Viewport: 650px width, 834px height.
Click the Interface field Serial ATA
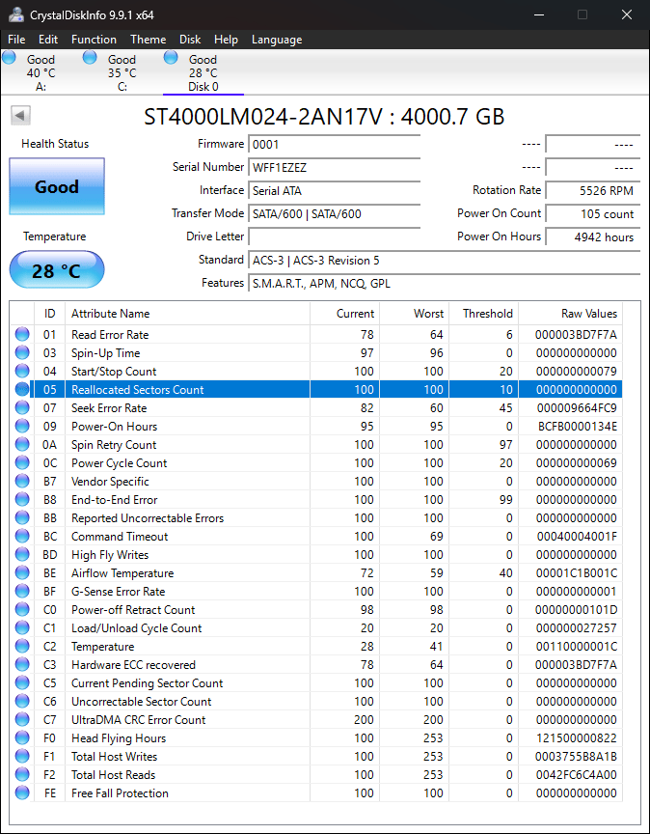point(335,190)
